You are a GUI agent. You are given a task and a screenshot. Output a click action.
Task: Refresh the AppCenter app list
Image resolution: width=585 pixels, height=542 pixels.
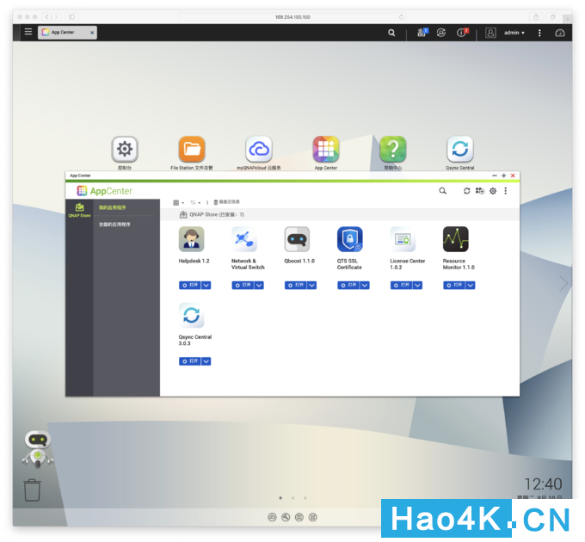pyautogui.click(x=467, y=191)
